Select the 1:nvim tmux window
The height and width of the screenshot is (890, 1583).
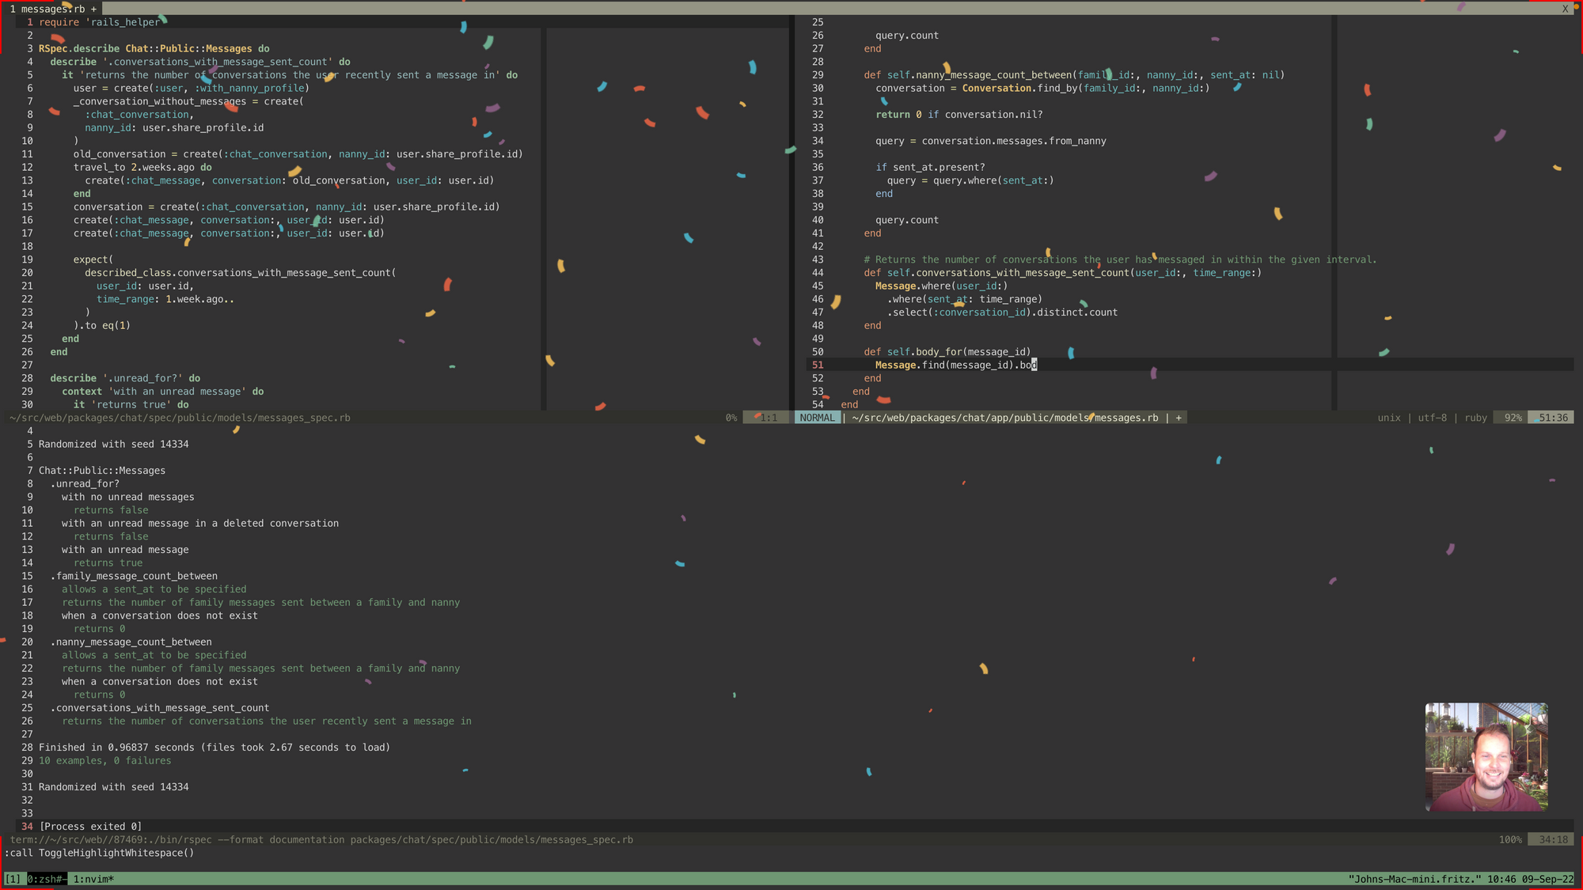93,879
